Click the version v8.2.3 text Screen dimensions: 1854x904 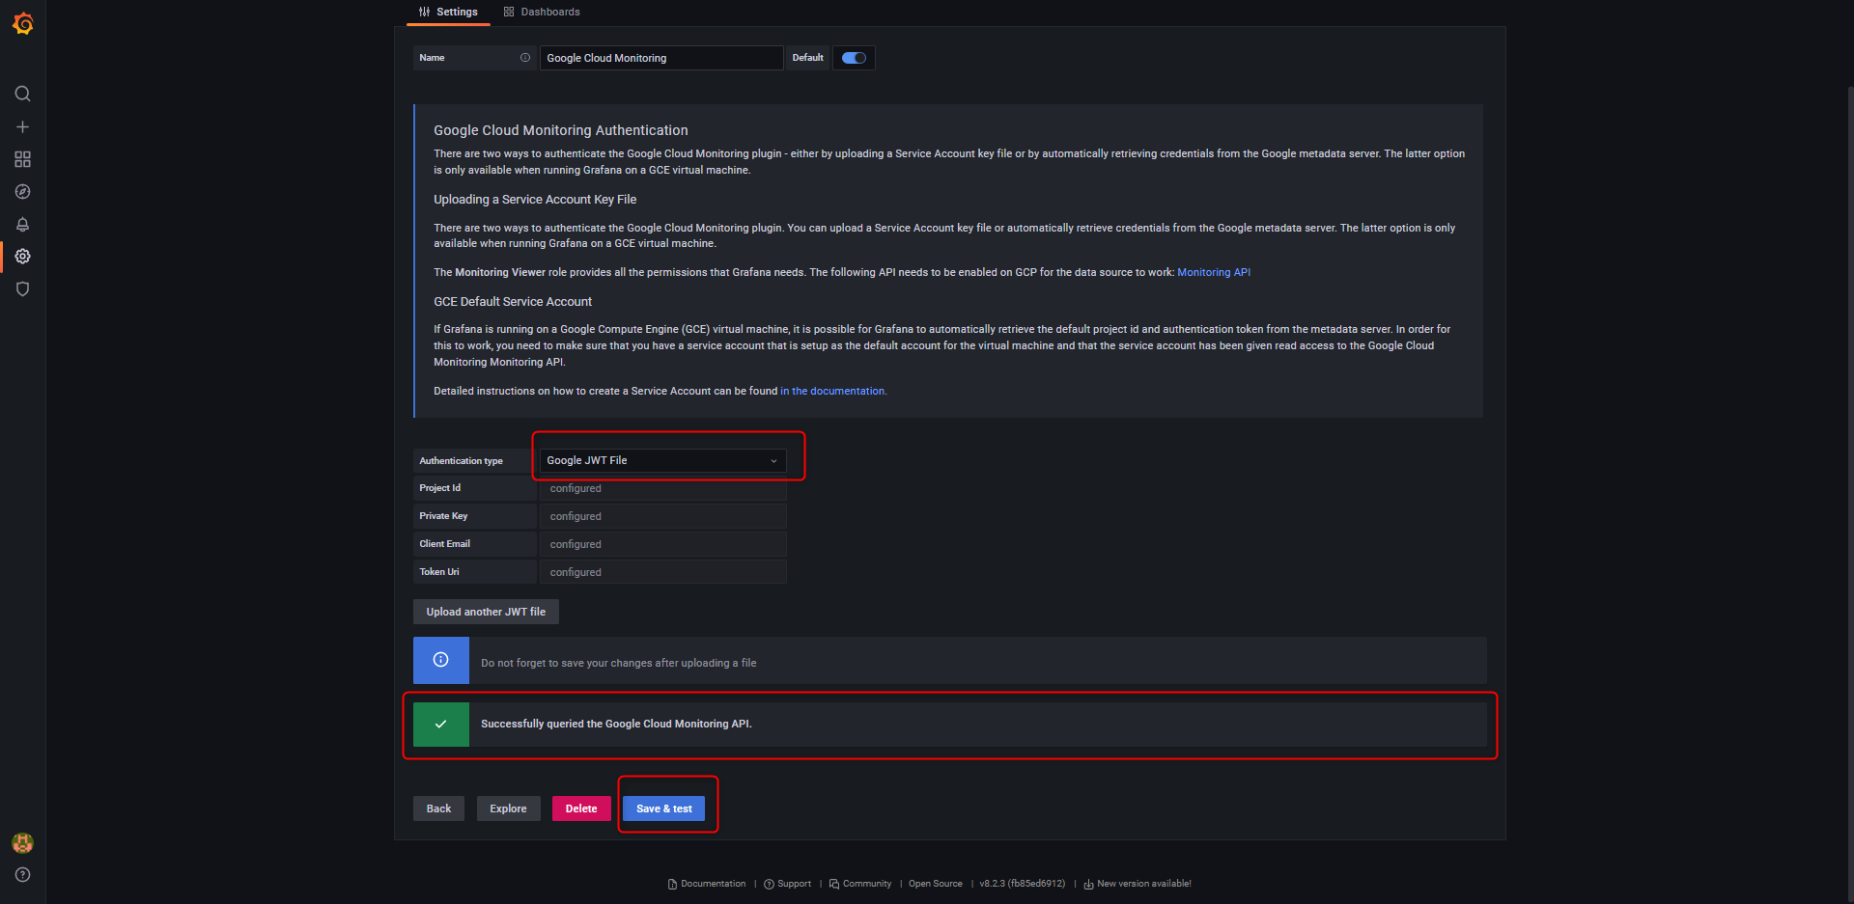pyautogui.click(x=1023, y=884)
